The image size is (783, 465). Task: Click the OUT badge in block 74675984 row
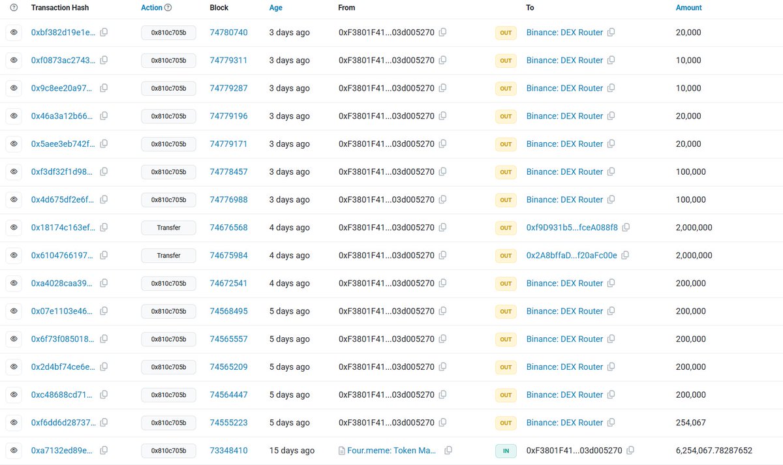[x=506, y=256]
